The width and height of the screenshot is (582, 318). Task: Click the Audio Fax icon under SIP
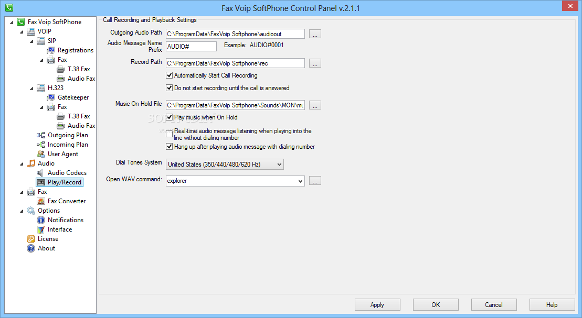[x=61, y=79]
